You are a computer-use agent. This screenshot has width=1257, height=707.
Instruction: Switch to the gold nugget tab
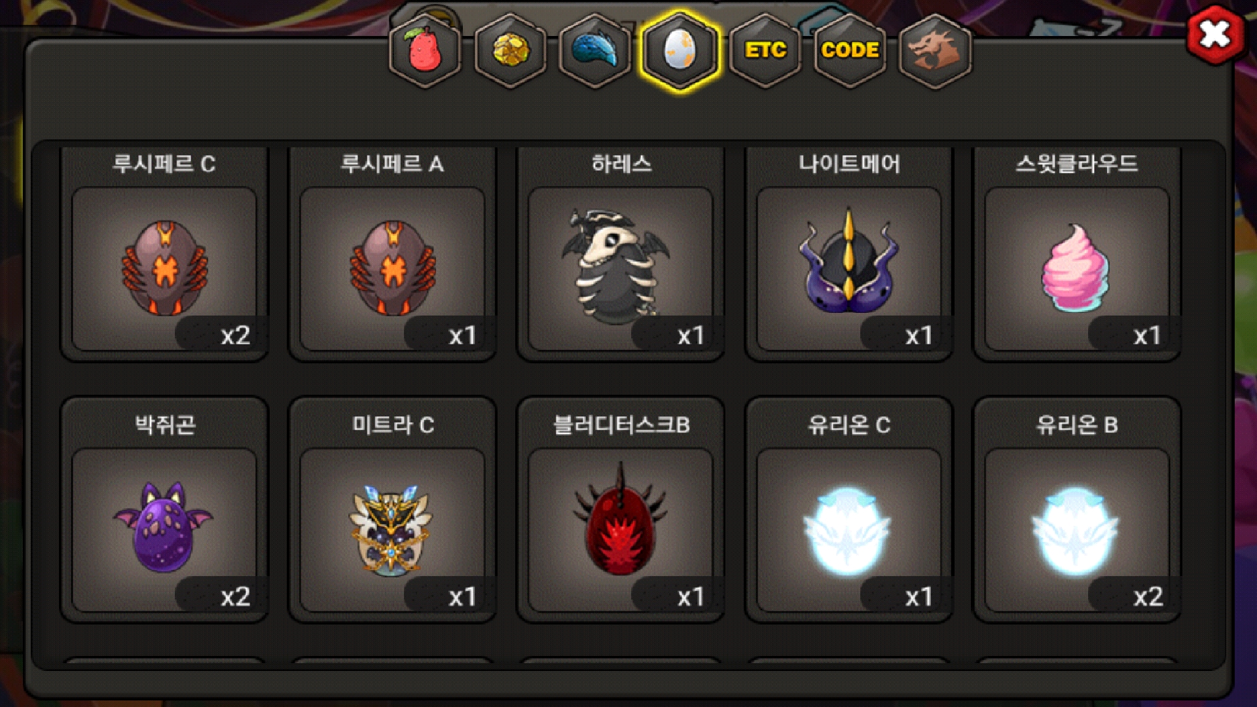point(510,50)
